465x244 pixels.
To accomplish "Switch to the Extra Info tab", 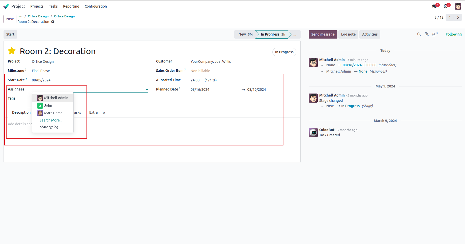I will coord(97,112).
